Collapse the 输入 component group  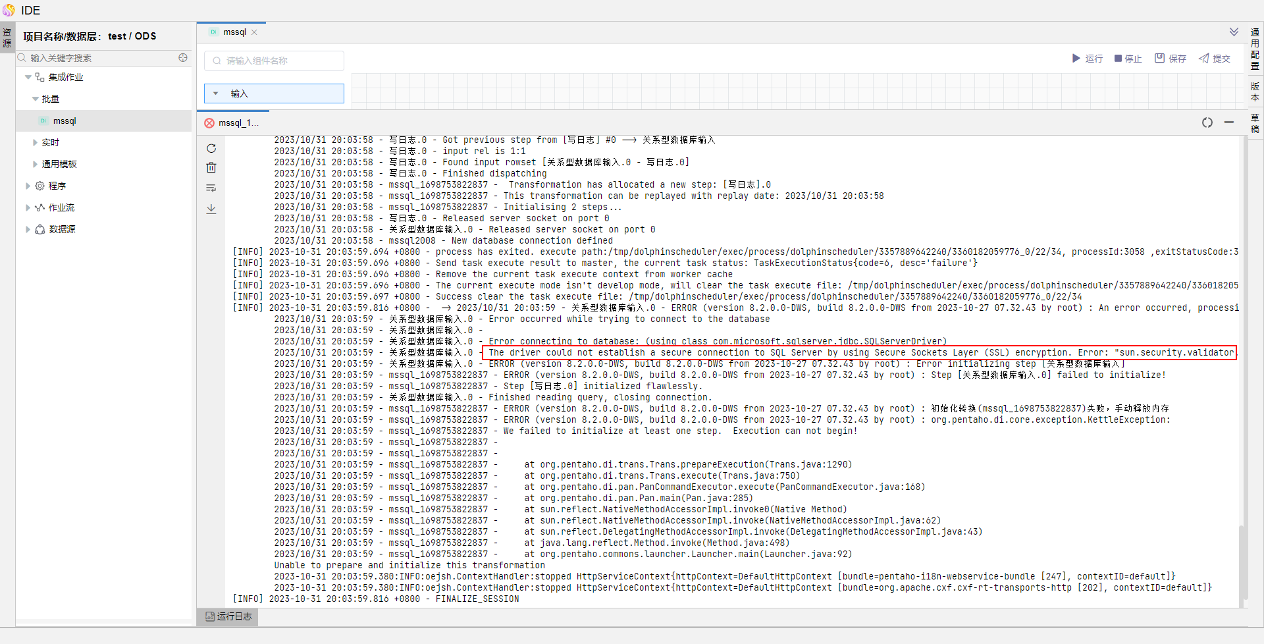(x=216, y=94)
